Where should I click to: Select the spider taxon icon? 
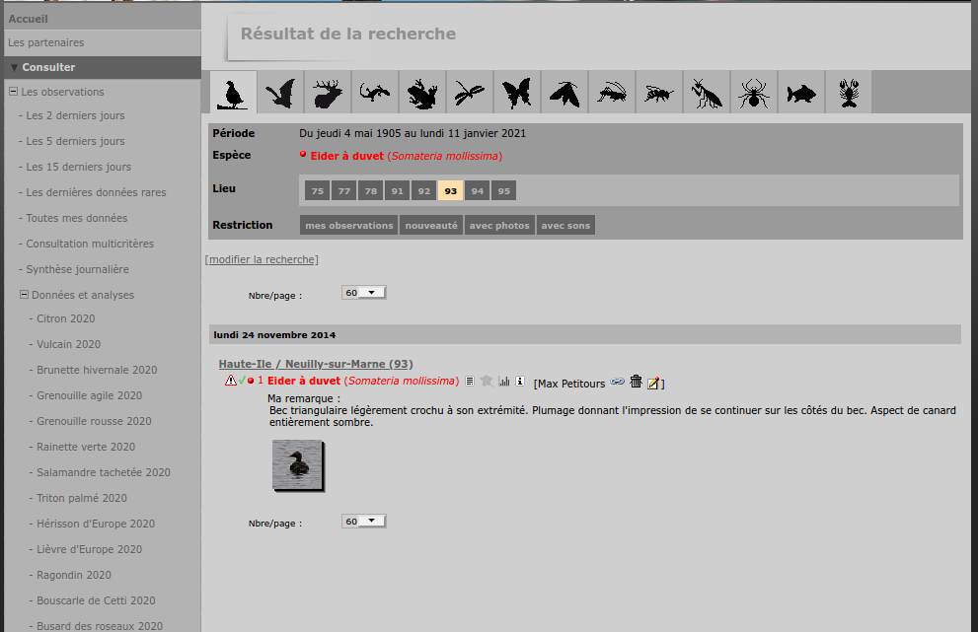[754, 93]
